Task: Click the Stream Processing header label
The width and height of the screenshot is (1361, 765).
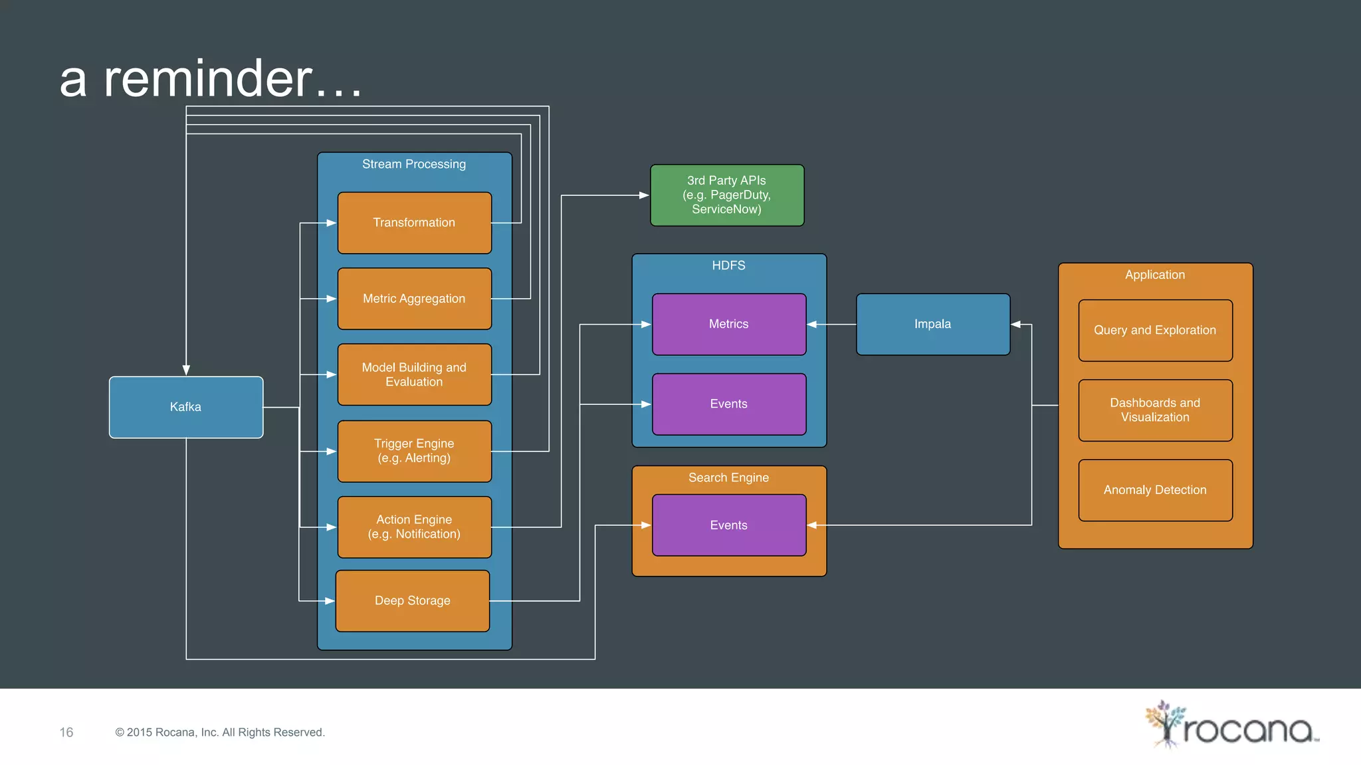Action: click(414, 164)
